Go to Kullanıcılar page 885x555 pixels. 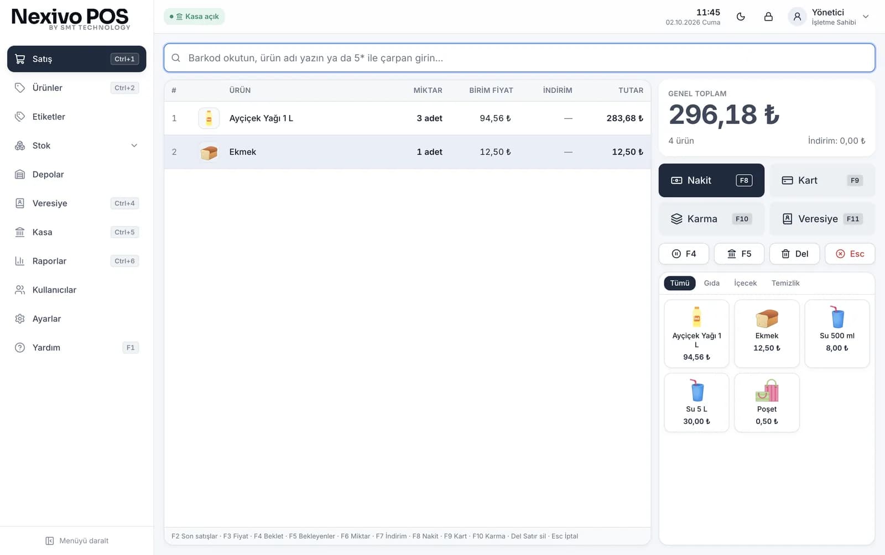tap(77, 290)
